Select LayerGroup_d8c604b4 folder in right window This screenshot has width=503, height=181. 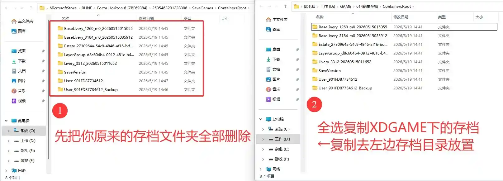[350, 53]
